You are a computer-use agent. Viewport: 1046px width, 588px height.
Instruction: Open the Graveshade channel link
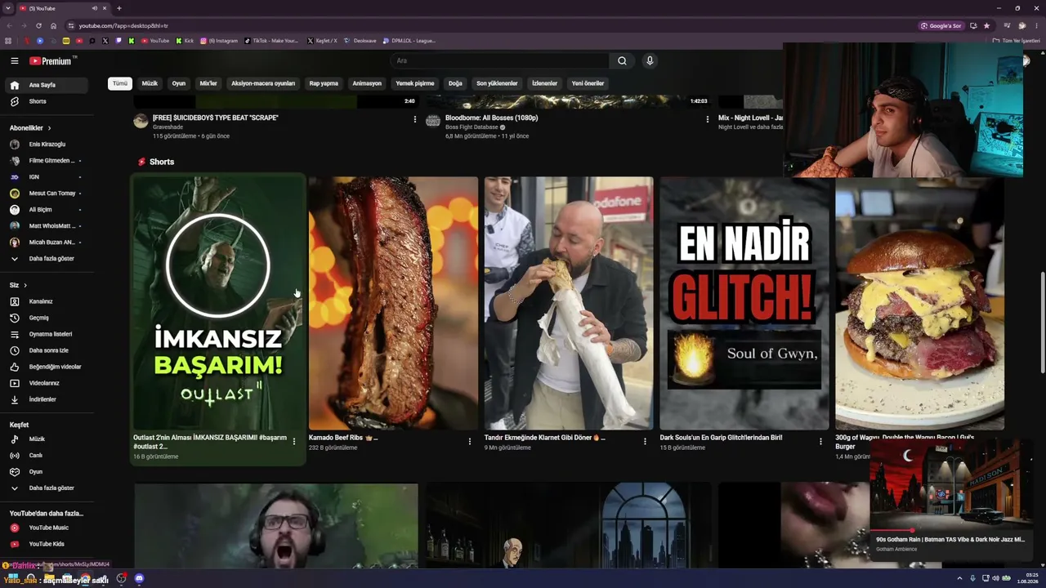[168, 127]
